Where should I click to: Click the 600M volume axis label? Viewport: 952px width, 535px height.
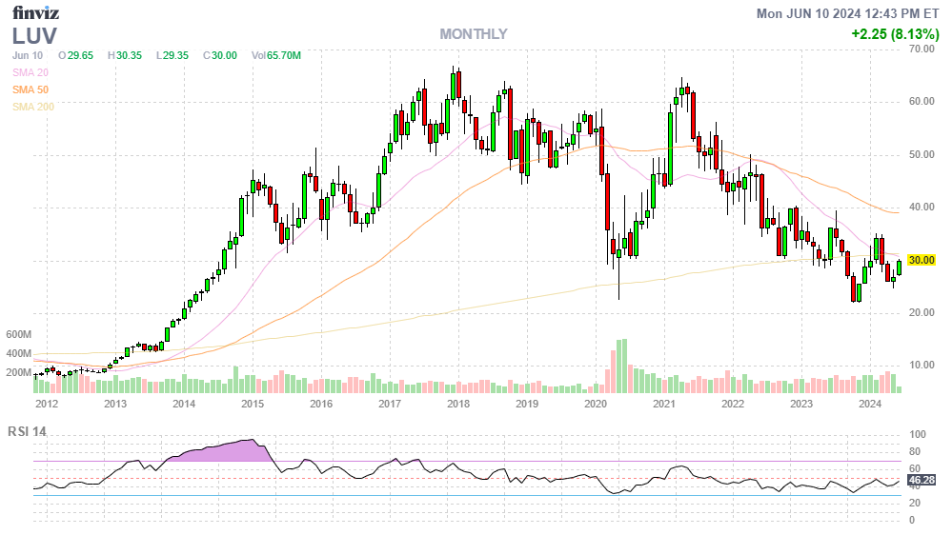[19, 335]
